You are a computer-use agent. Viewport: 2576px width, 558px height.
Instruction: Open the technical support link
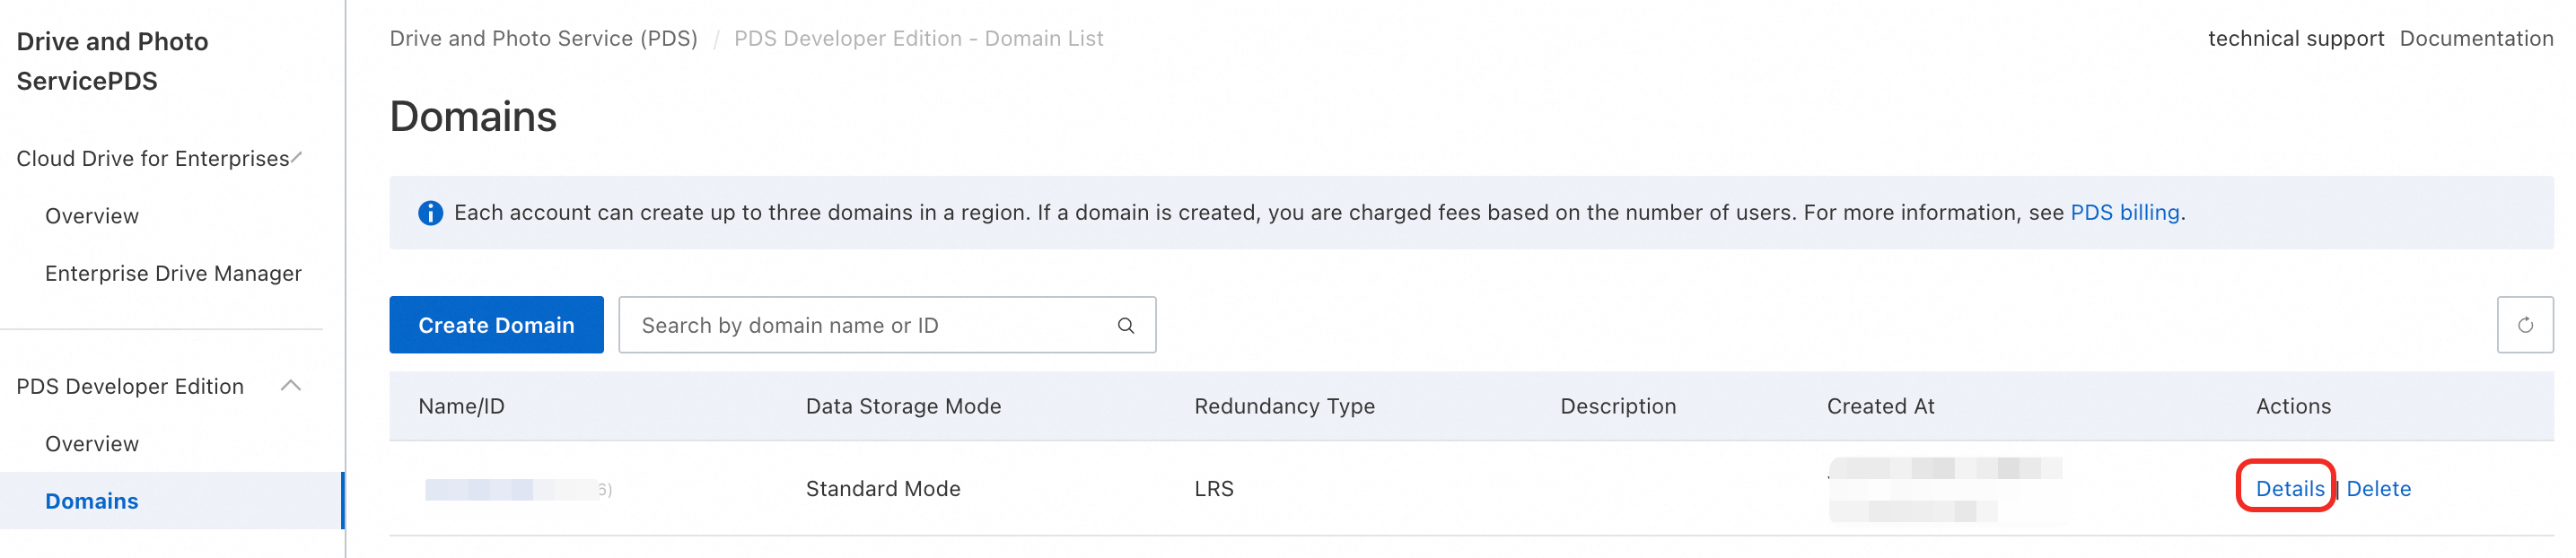[2295, 39]
